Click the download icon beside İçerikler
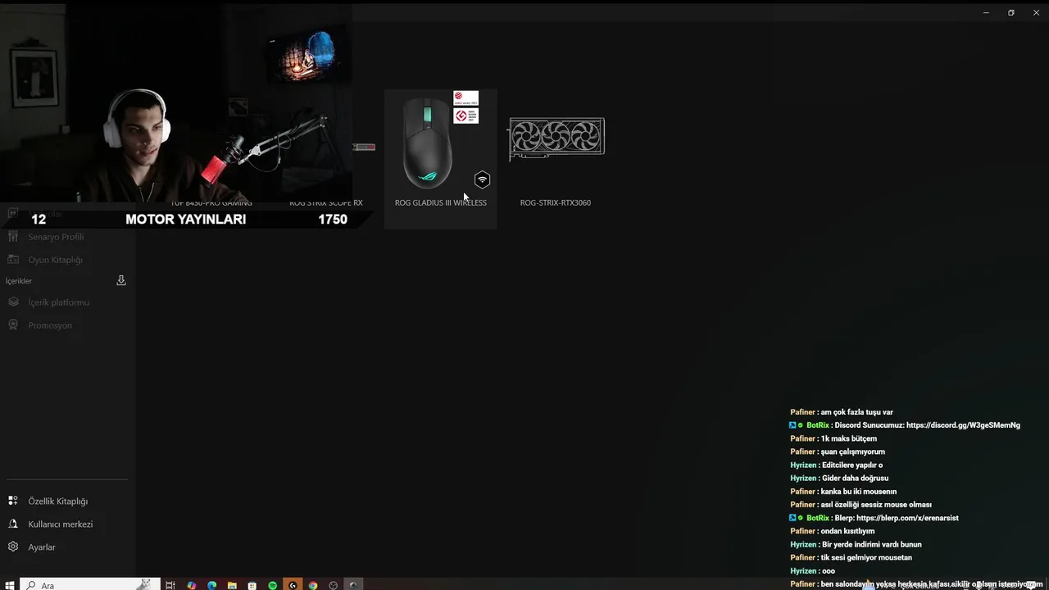1049x590 pixels. (x=121, y=280)
